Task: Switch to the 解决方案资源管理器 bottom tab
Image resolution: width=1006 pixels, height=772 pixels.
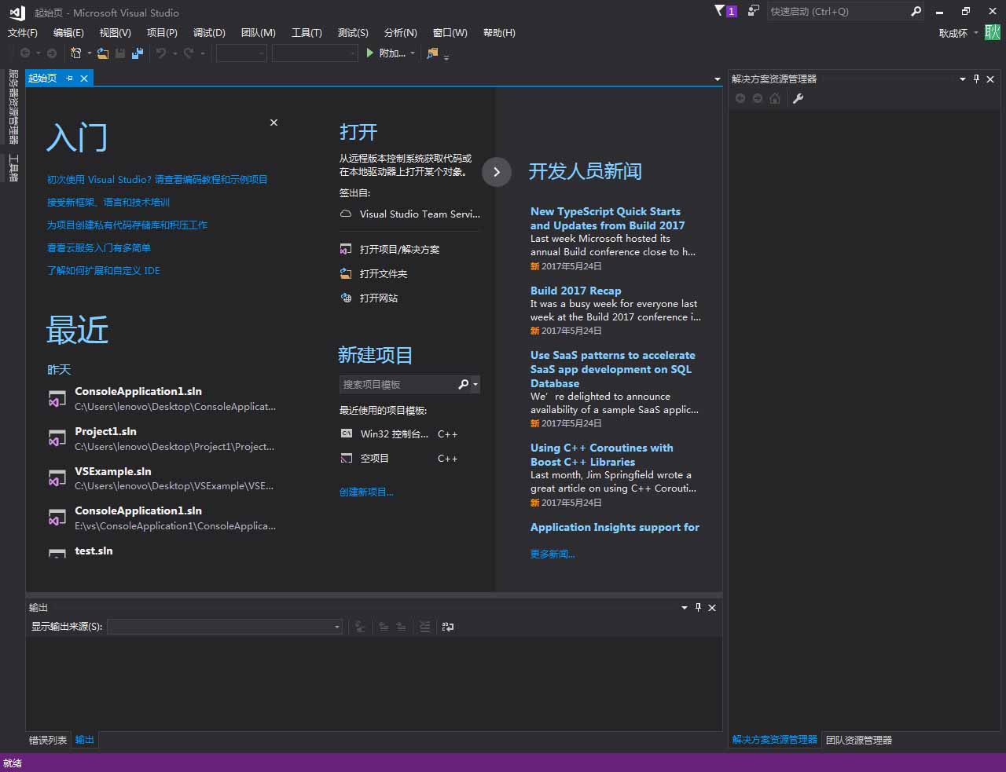Action: point(774,740)
